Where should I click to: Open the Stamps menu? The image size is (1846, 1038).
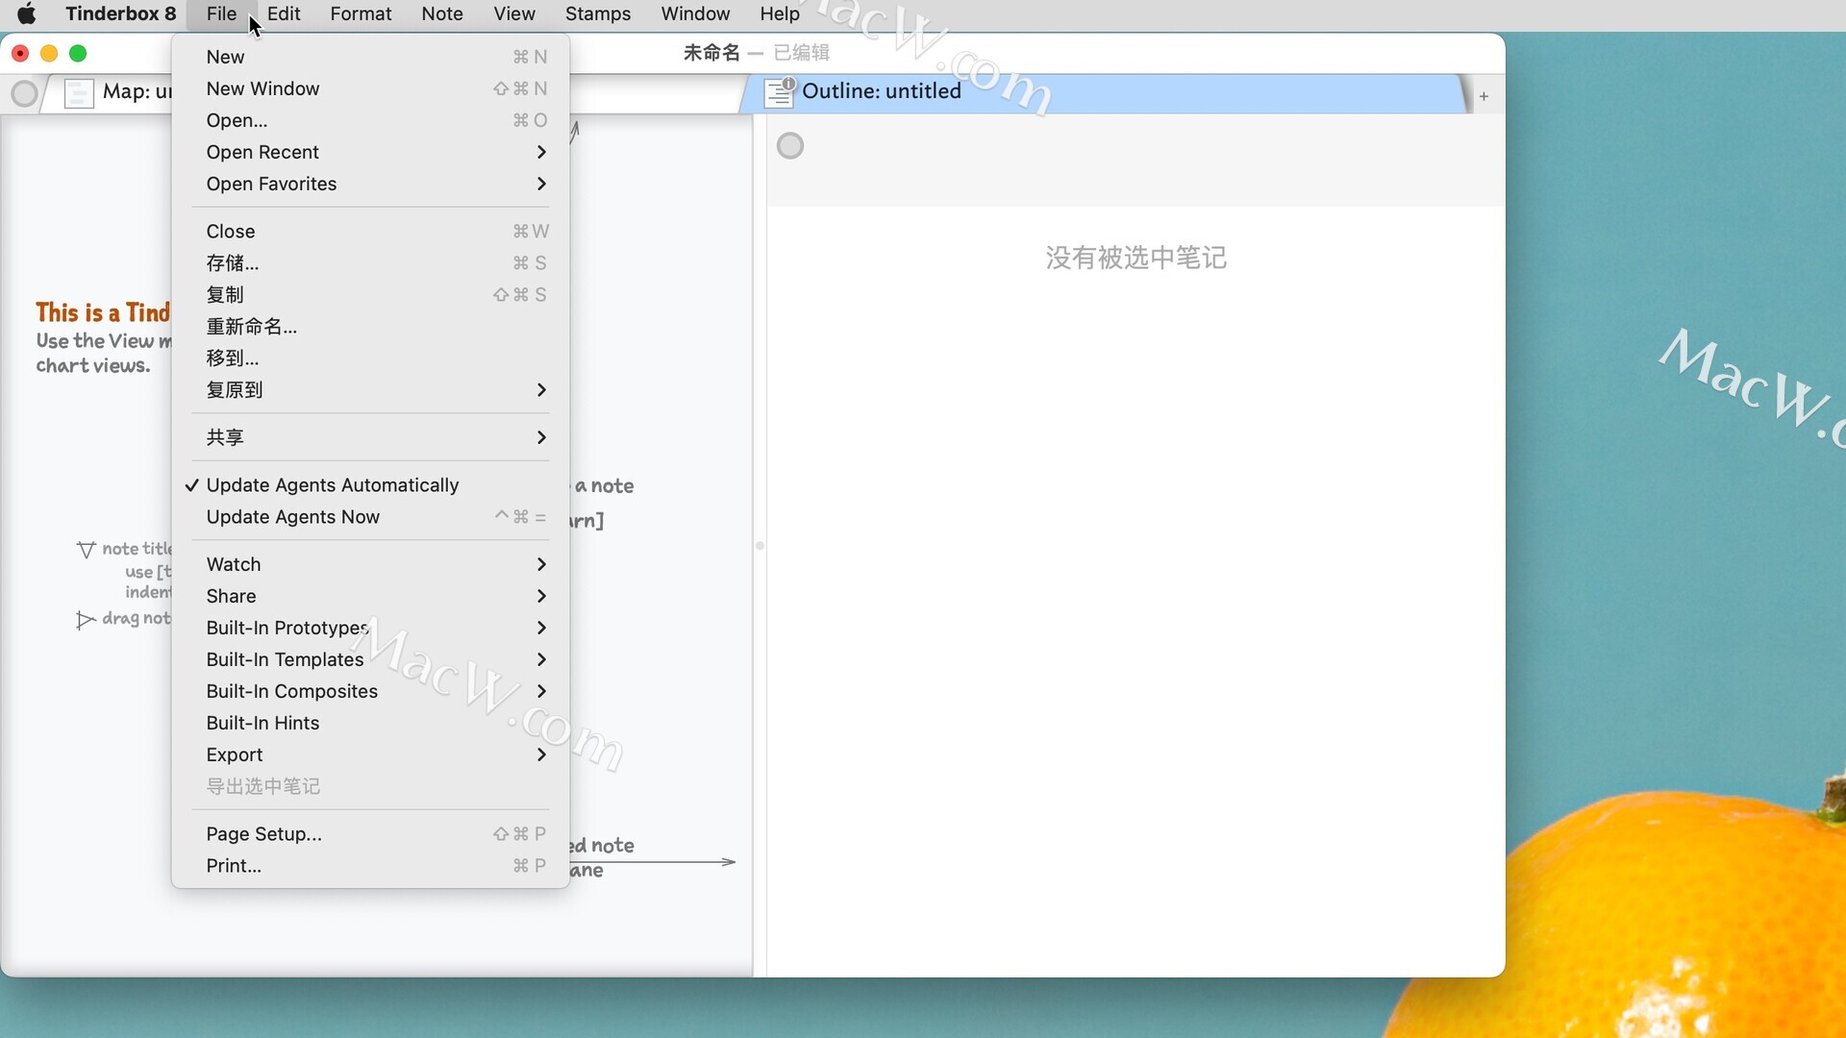pos(598,13)
